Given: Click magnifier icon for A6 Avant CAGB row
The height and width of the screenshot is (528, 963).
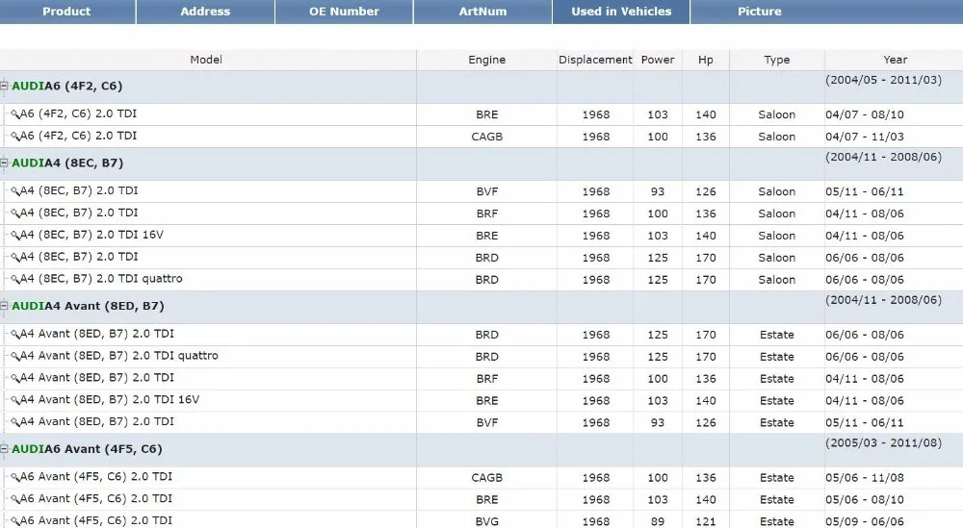Looking at the screenshot, I should pos(15,477).
